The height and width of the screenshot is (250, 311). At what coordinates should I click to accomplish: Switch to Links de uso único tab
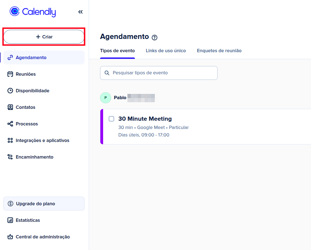coord(166,51)
